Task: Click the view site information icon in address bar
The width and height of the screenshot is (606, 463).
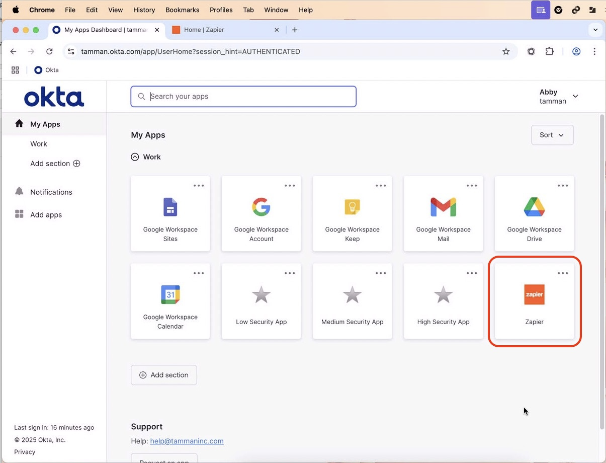Action: pyautogui.click(x=71, y=51)
